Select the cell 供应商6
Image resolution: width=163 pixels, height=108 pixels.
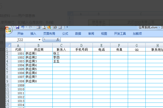click(39, 73)
